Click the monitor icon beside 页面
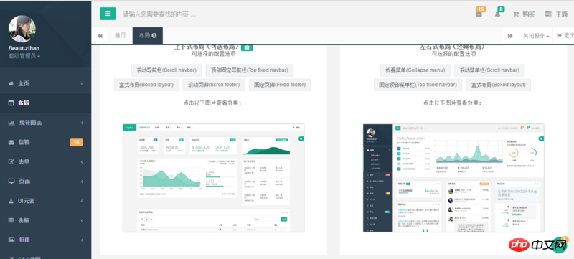574x259 pixels. tap(11, 181)
